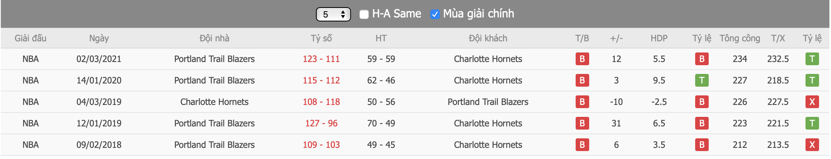The image size is (831, 159).
Task: Click the green T handicap icon for 14/01/2020
Action: click(x=702, y=81)
